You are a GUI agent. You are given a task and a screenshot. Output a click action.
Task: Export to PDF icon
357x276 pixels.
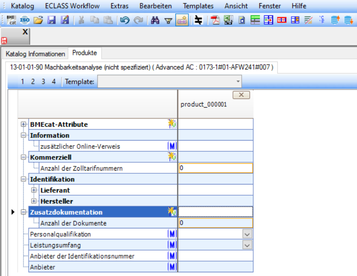coord(215,20)
